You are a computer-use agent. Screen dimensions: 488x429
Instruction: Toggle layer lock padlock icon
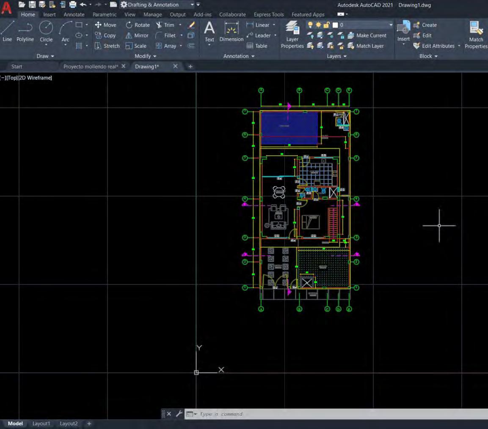click(x=326, y=25)
